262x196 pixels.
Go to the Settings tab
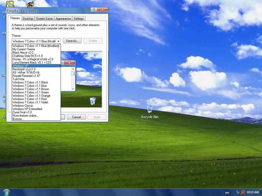(x=79, y=18)
